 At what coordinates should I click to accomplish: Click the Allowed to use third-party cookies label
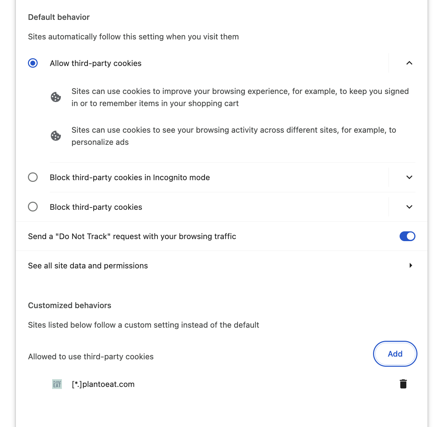(x=91, y=357)
